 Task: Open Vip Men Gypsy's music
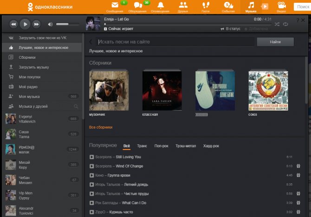pos(42,195)
